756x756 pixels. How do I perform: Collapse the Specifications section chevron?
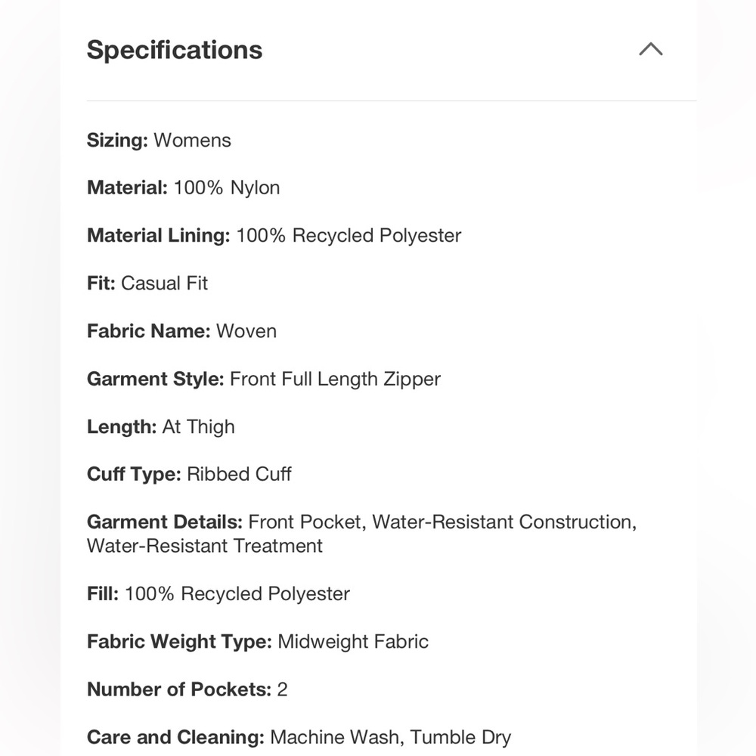(650, 49)
